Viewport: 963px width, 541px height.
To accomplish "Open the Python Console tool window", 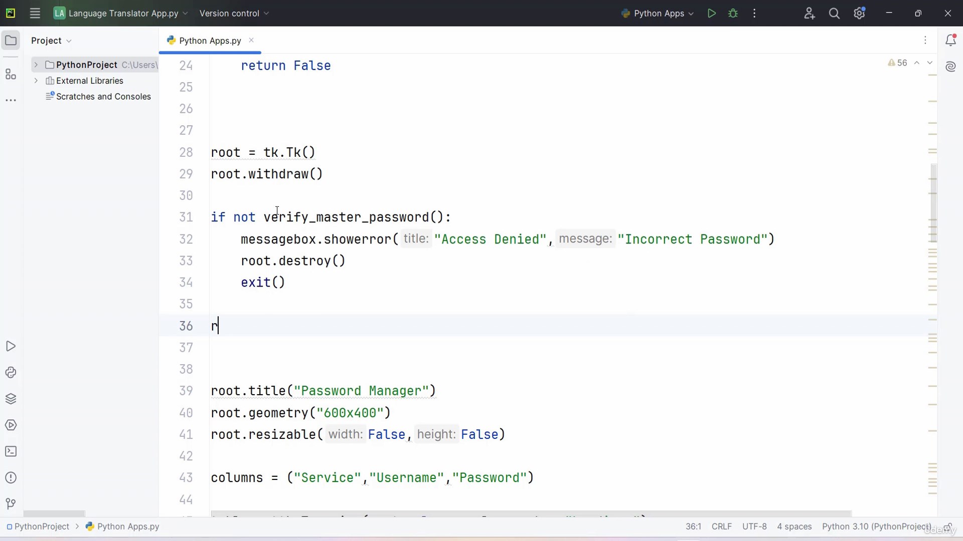I will pyautogui.click(x=11, y=373).
